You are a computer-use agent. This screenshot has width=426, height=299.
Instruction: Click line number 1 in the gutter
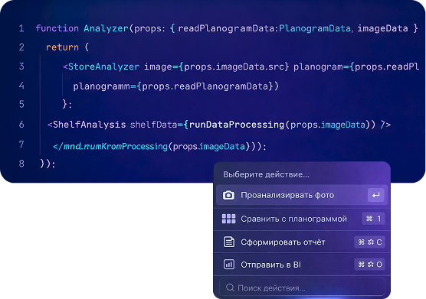pyautogui.click(x=21, y=28)
